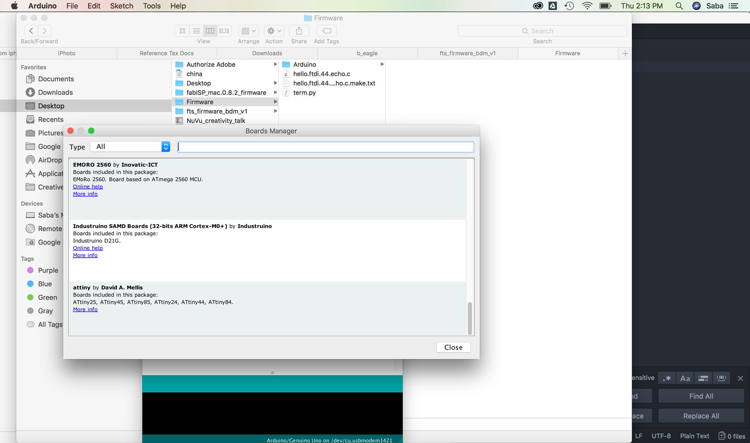750x443 pixels.
Task: Select the Gray tag in sidebar
Action: 45,311
